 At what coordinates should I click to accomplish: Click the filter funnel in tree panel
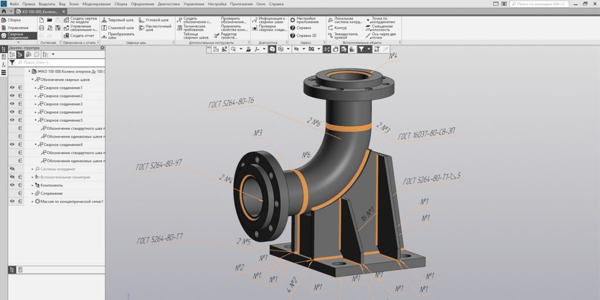(x=12, y=62)
